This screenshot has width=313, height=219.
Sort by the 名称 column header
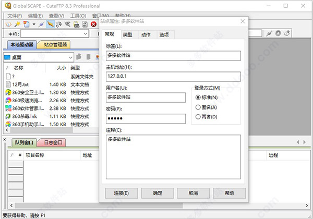[19, 68]
